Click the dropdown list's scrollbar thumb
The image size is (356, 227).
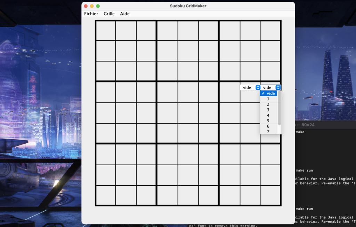tap(280, 108)
